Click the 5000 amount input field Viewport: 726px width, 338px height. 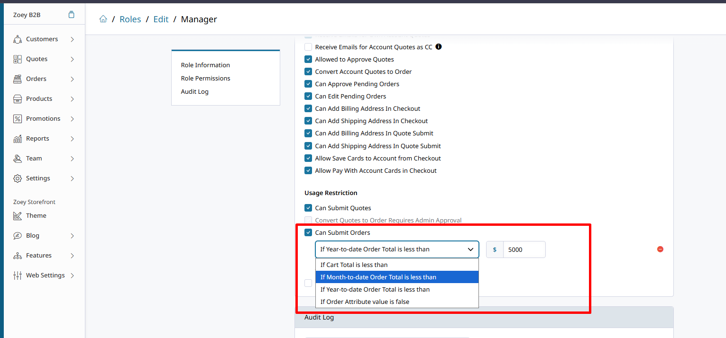[x=524, y=249]
